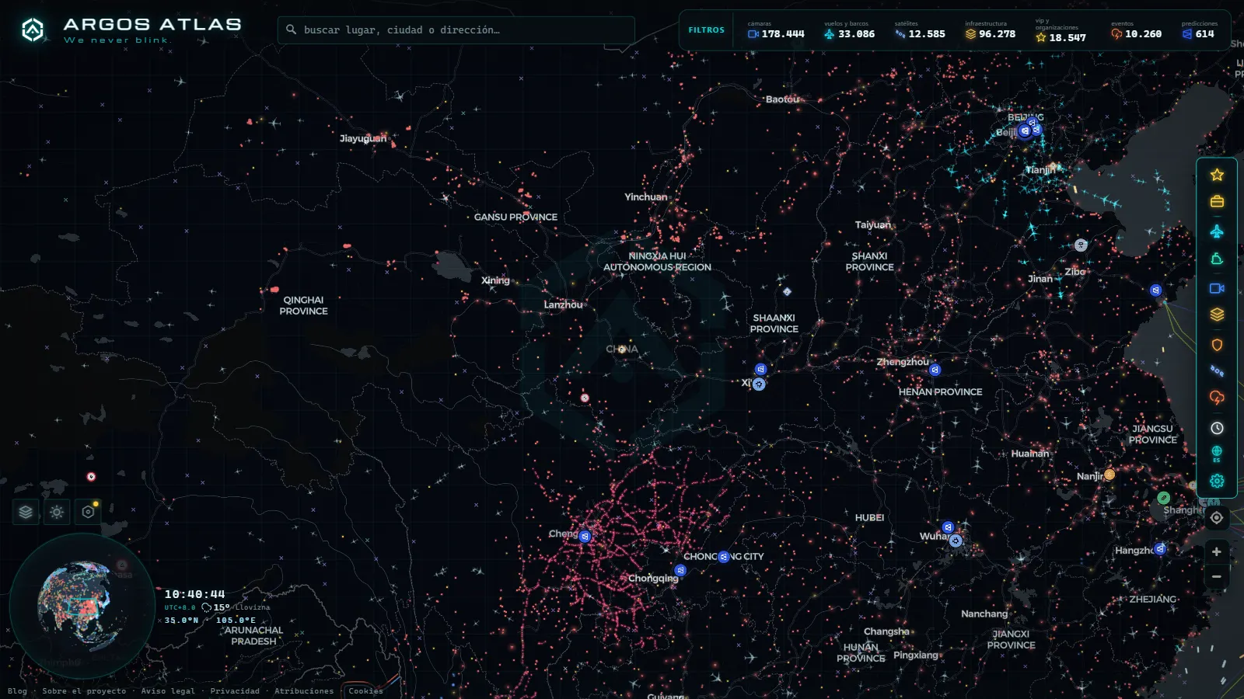Toggle the sun brightness mode button
This screenshot has width=1244, height=699.
click(57, 512)
